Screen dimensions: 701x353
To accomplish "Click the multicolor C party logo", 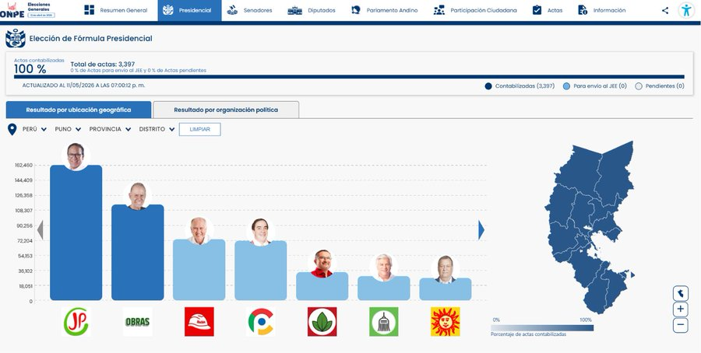I will [261, 321].
